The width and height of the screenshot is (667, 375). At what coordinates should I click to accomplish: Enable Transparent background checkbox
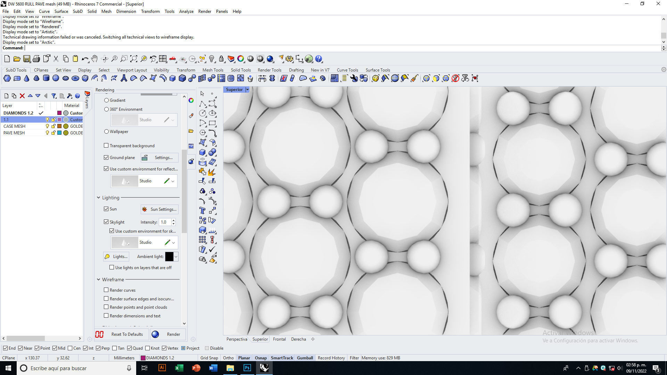[106, 146]
